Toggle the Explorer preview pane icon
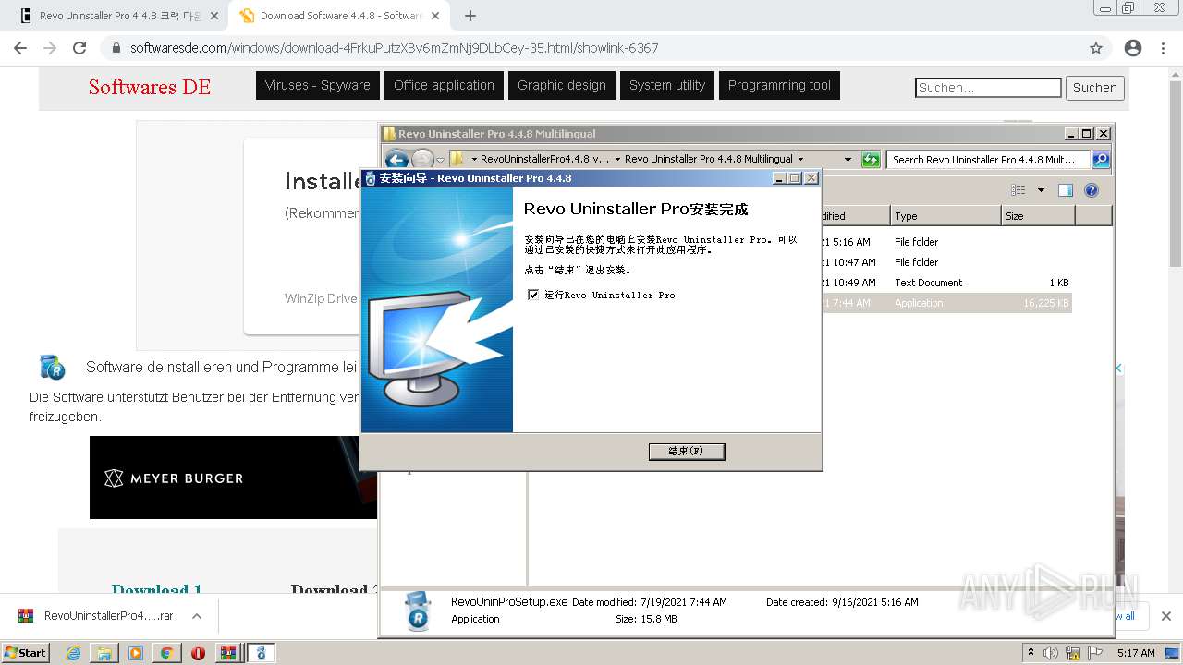The image size is (1183, 665). click(1066, 190)
